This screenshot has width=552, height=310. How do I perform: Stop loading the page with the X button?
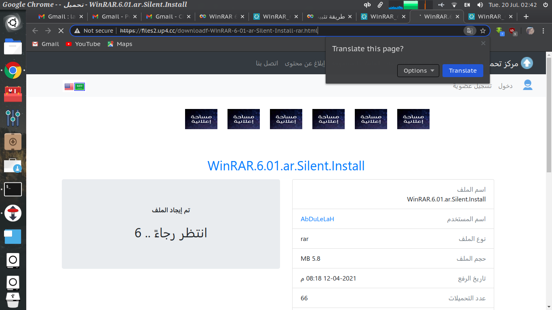tap(61, 31)
